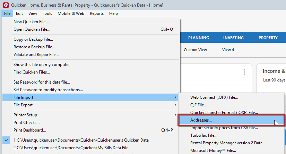Open recent file 1 Quickenuser's Quicken Data
Screen dimensions: 286x154
[x=91, y=140]
